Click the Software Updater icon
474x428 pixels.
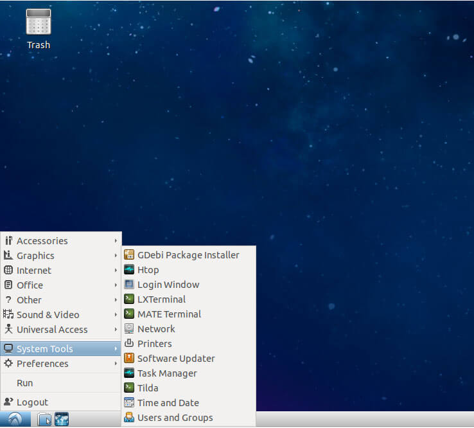point(129,358)
